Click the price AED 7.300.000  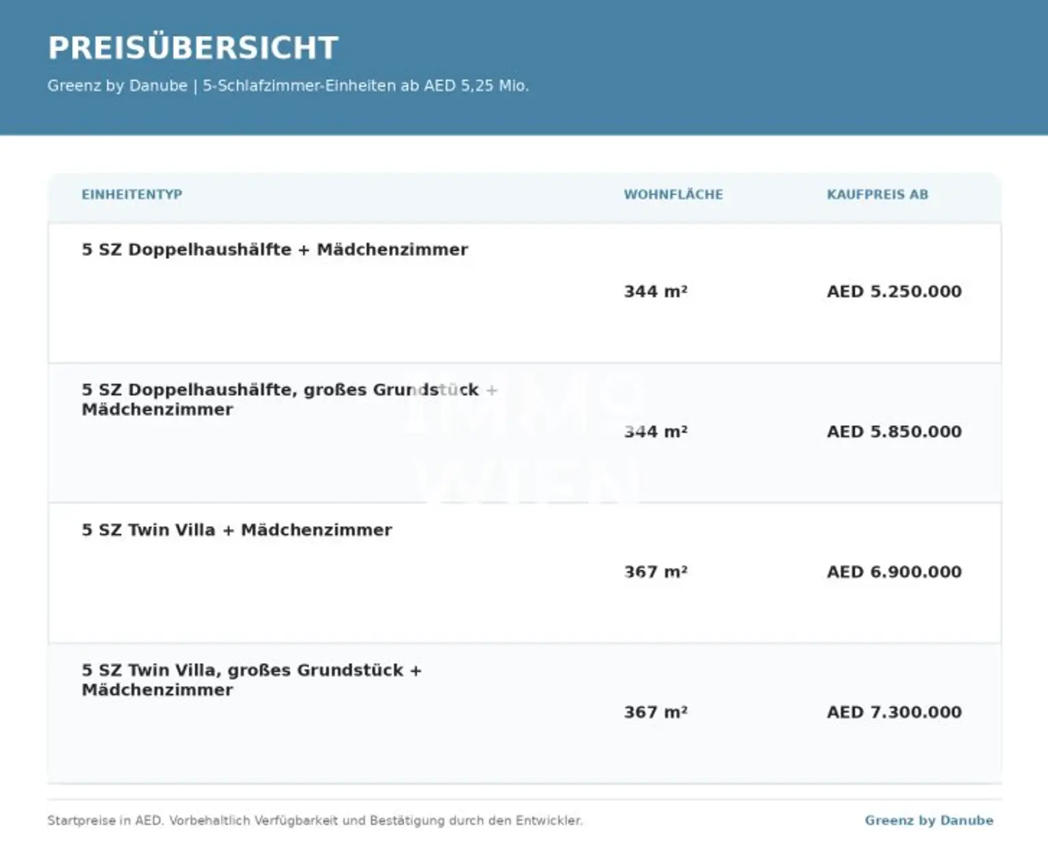pyautogui.click(x=894, y=712)
